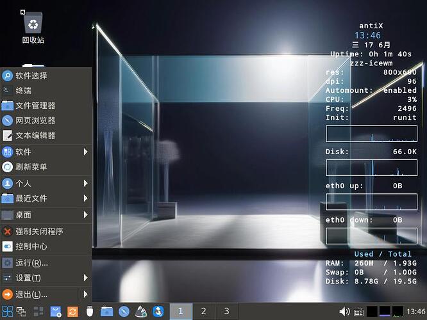Expand the 最近文件 submenu
This screenshot has width=427, height=320.
point(46,198)
